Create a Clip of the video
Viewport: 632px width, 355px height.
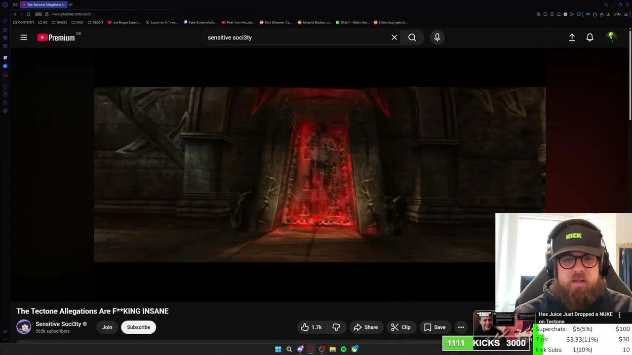[401, 327]
